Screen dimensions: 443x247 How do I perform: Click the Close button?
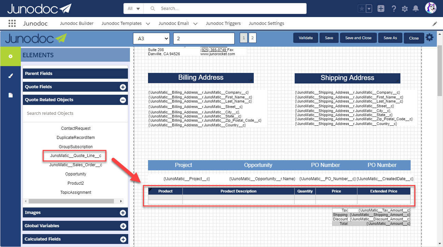pos(414,38)
